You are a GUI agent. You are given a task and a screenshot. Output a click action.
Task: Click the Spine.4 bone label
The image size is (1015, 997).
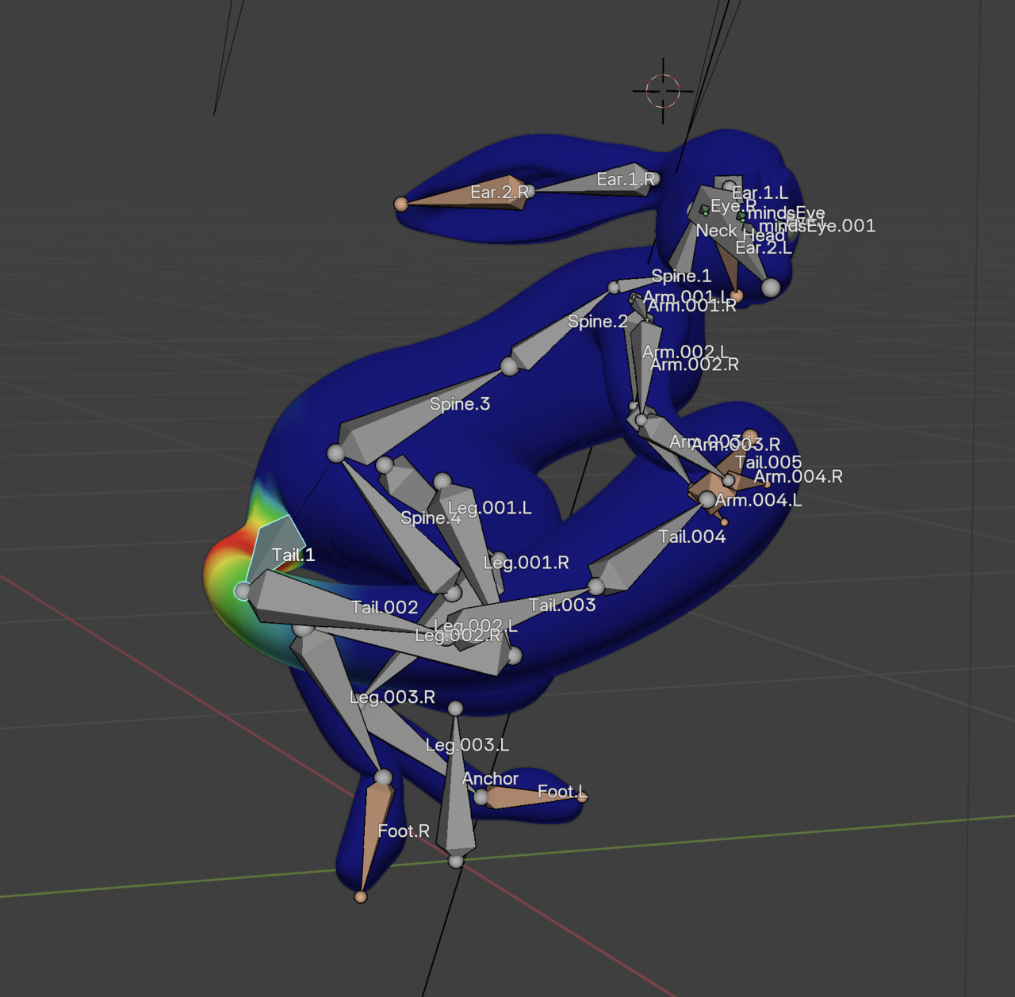(431, 518)
